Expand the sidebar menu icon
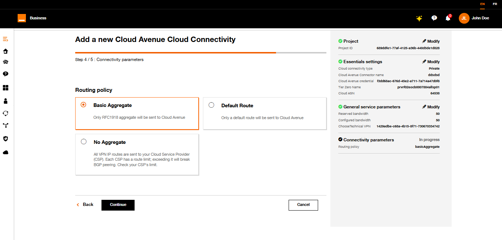The image size is (502, 240). [5, 39]
